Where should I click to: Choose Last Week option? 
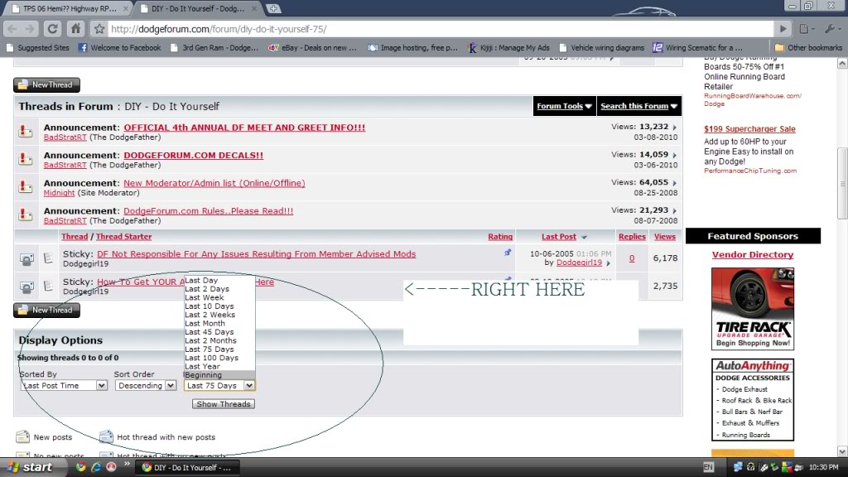[219, 297]
